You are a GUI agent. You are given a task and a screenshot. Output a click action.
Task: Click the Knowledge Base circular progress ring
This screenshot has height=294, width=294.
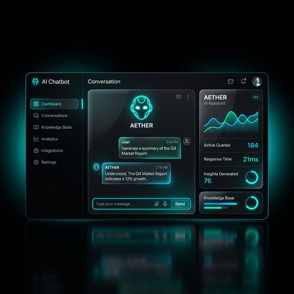pos(252,203)
